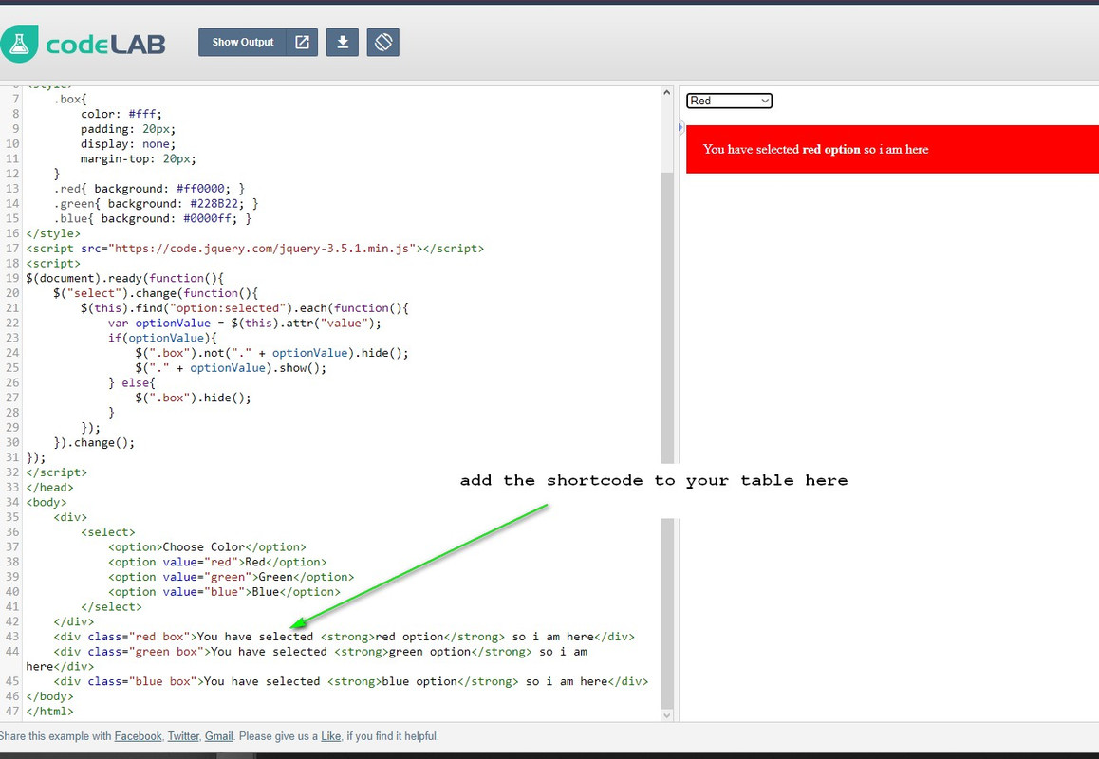Open the Facebook share link
This screenshot has width=1099, height=759.
click(x=138, y=736)
